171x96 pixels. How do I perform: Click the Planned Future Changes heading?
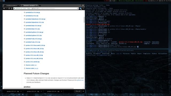36,74
